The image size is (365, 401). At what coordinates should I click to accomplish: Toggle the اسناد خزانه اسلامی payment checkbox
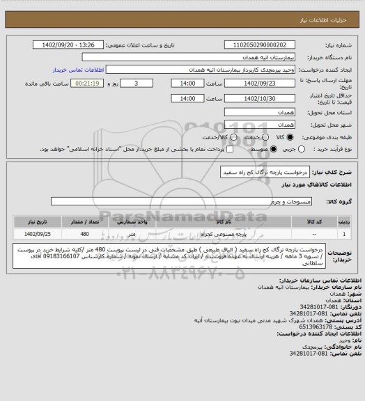pyautogui.click(x=230, y=149)
